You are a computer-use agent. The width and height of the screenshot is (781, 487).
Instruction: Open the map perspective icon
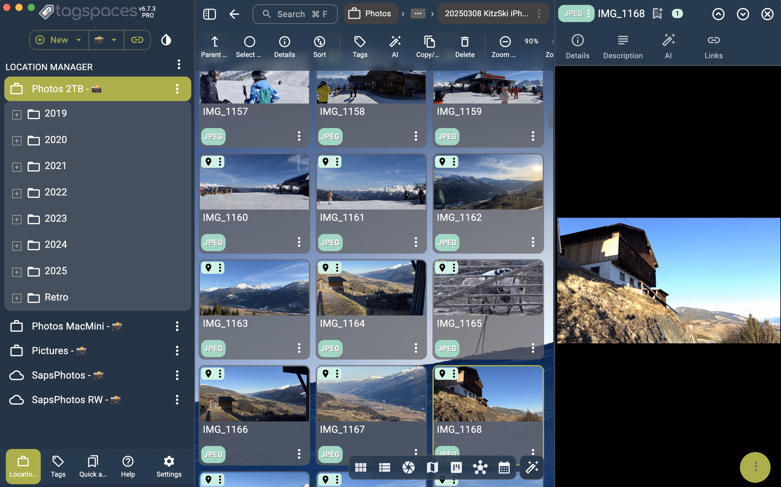[432, 468]
